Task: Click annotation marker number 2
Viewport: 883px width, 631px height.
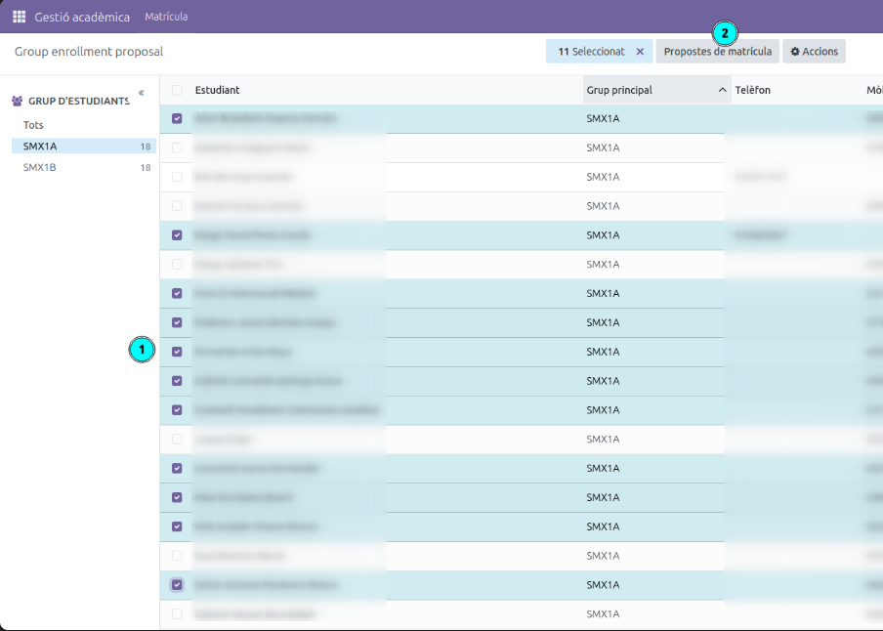Action: click(x=725, y=33)
